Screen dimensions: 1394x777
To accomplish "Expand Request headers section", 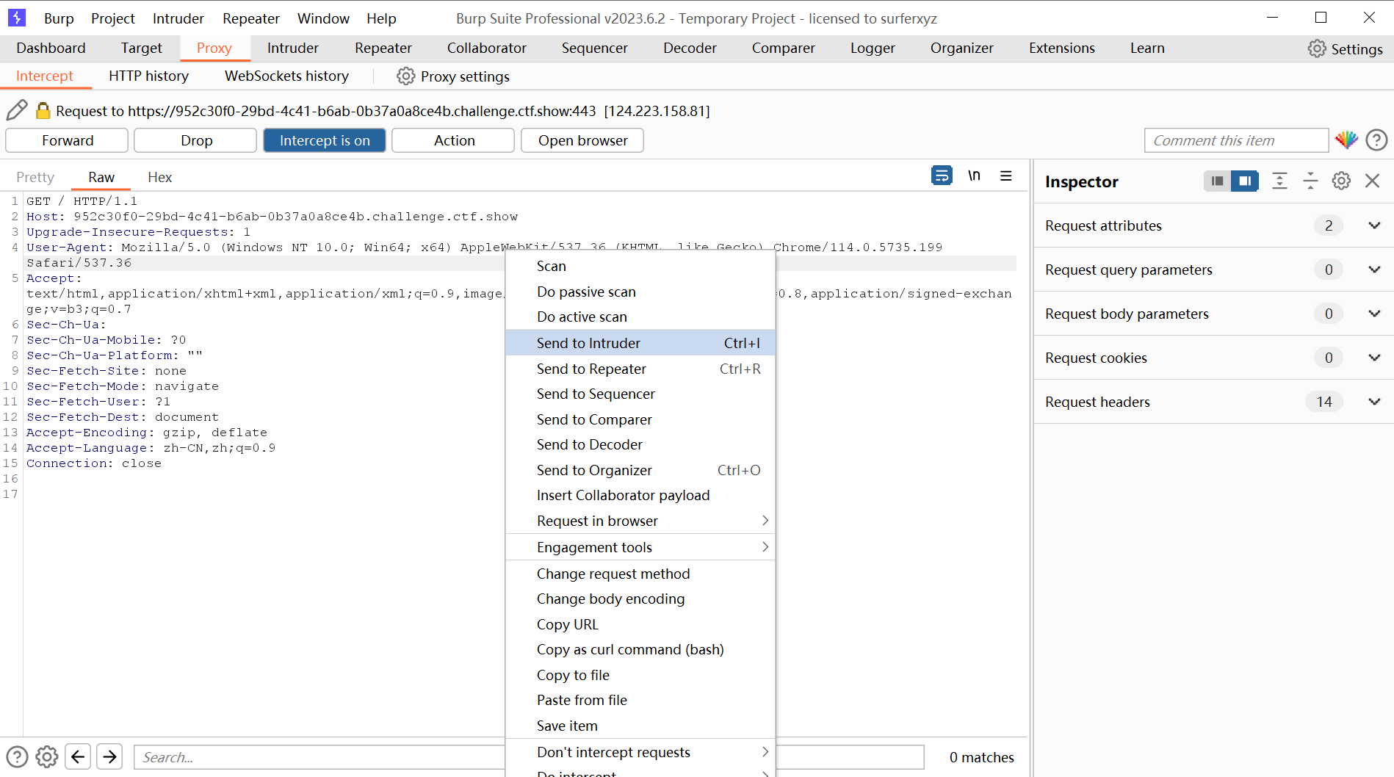I will pos(1374,402).
